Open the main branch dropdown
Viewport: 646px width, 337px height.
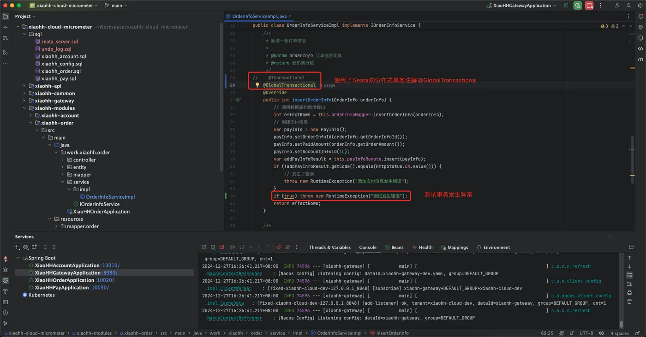(116, 6)
